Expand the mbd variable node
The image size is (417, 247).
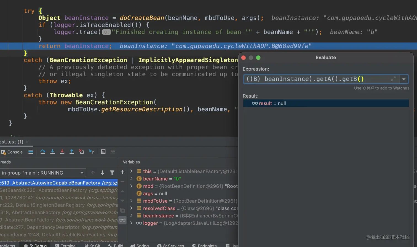point(131,186)
